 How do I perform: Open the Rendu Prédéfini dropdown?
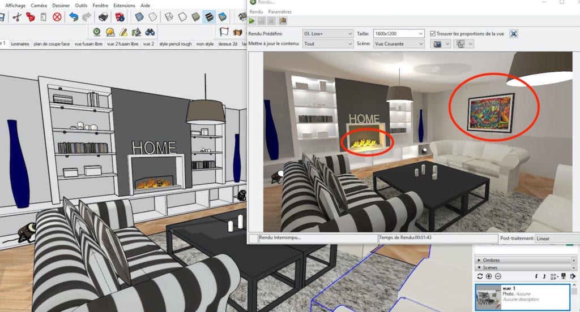point(328,33)
